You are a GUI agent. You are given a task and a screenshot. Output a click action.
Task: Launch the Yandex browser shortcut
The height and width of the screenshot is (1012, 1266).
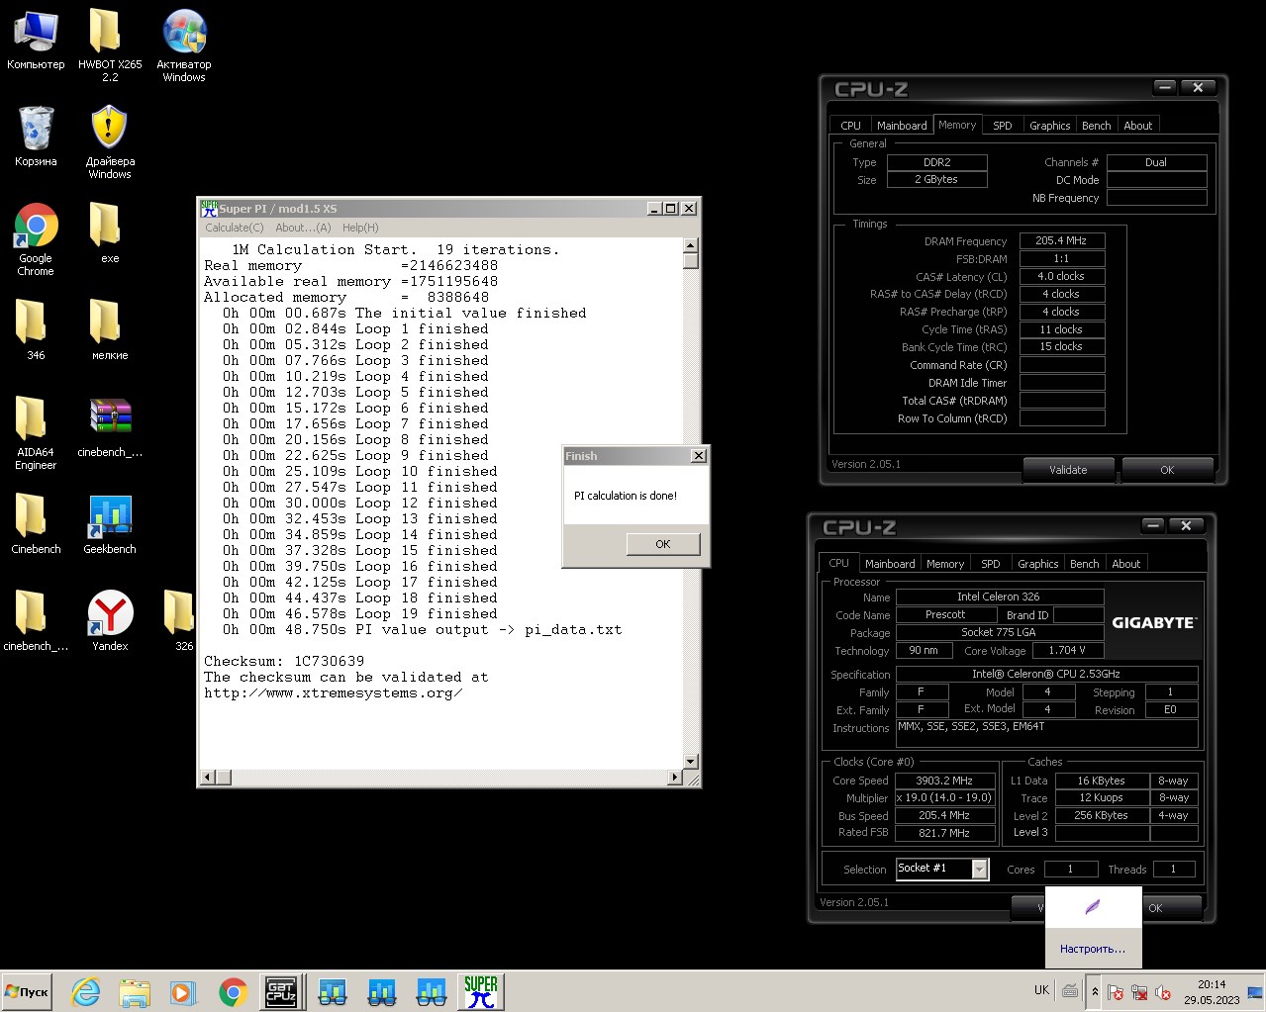click(110, 620)
